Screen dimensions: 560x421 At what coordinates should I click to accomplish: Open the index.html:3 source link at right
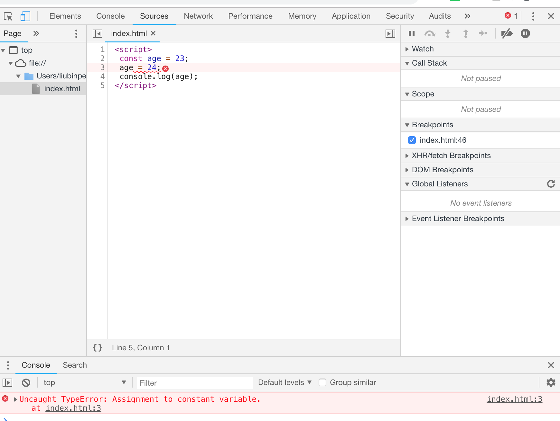(514, 399)
